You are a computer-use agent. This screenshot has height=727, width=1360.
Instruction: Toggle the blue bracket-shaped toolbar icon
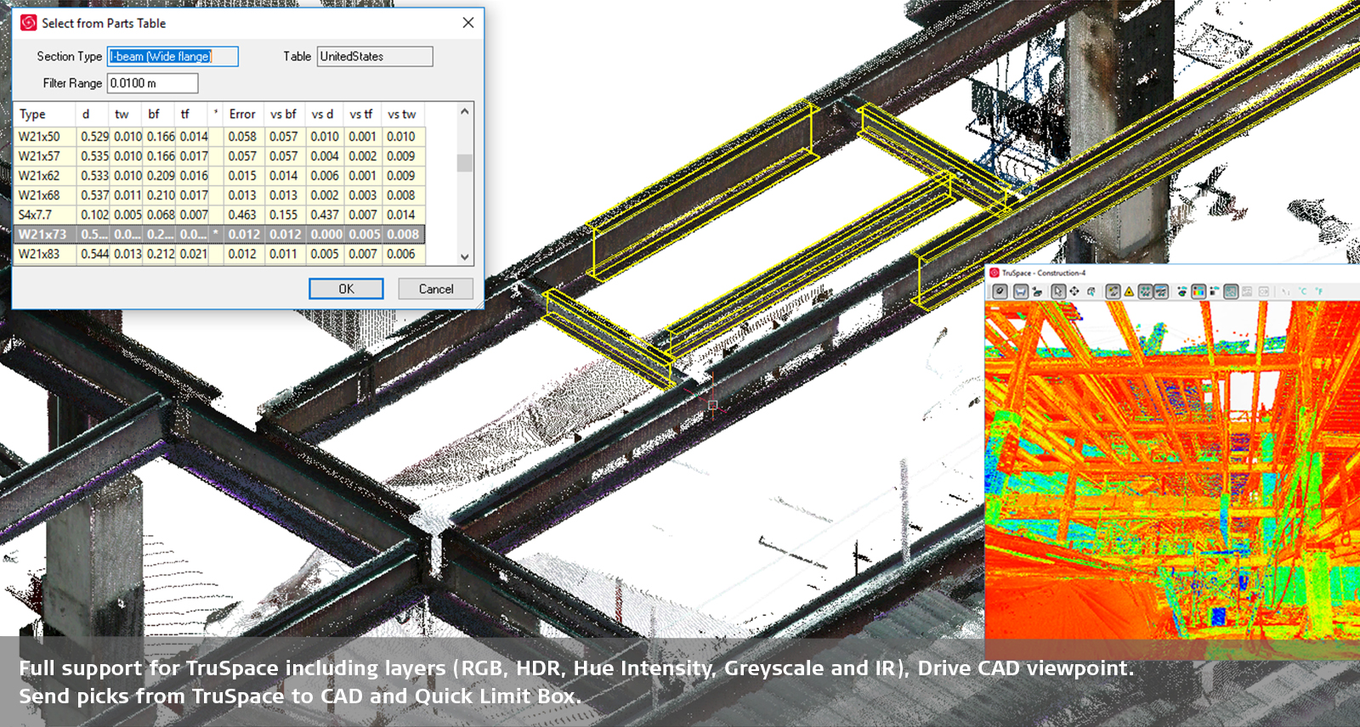click(x=1021, y=291)
